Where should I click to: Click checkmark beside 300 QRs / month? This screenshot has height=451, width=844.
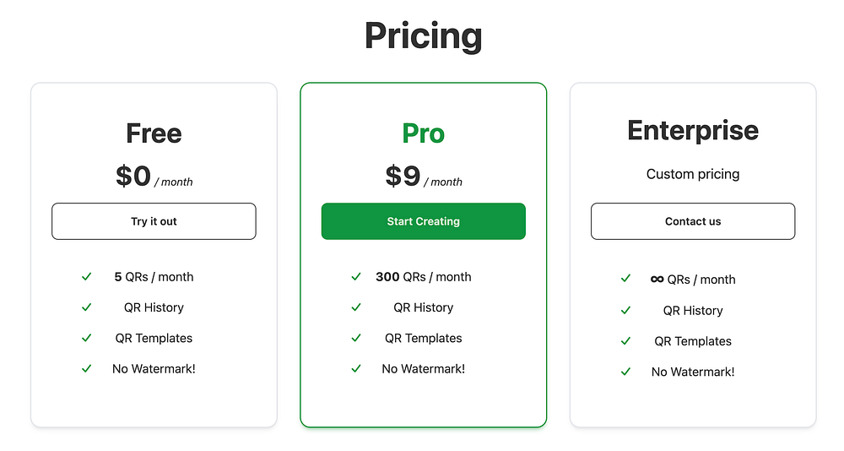point(356,277)
